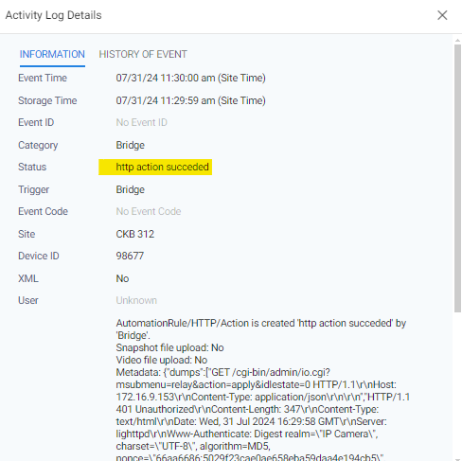The image size is (462, 461).
Task: Click the Event ID label
Action: point(36,122)
